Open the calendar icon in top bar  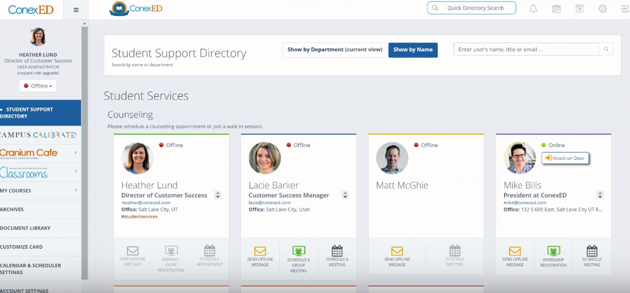[579, 9]
